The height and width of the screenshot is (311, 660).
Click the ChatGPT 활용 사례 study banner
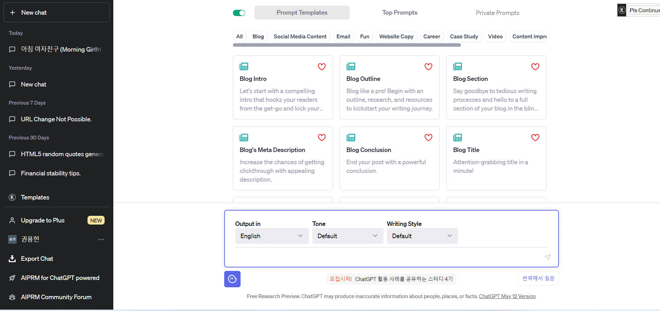click(x=391, y=279)
